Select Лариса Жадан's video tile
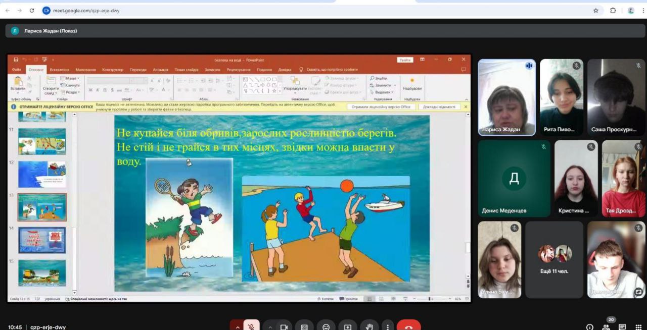This screenshot has height=330, width=647. tap(506, 97)
